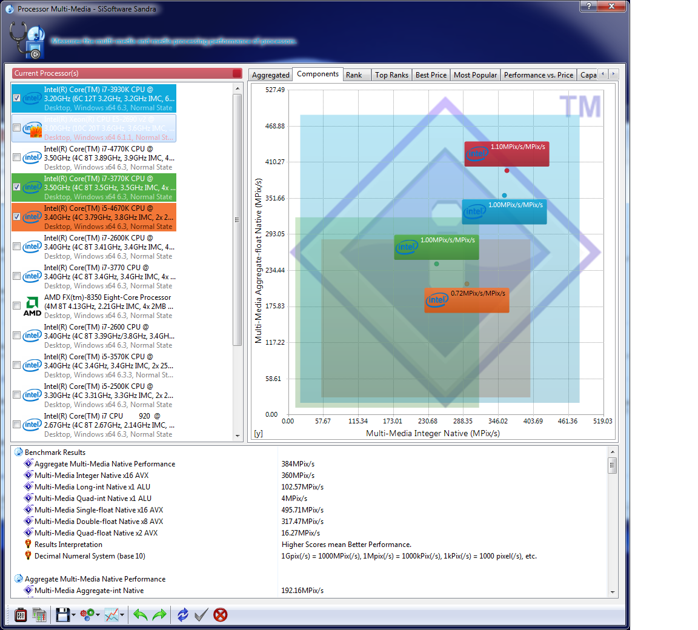Open the chart icon dropdown arrow

point(122,615)
